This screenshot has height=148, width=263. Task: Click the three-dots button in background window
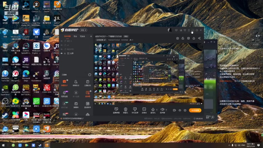click(x=207, y=94)
